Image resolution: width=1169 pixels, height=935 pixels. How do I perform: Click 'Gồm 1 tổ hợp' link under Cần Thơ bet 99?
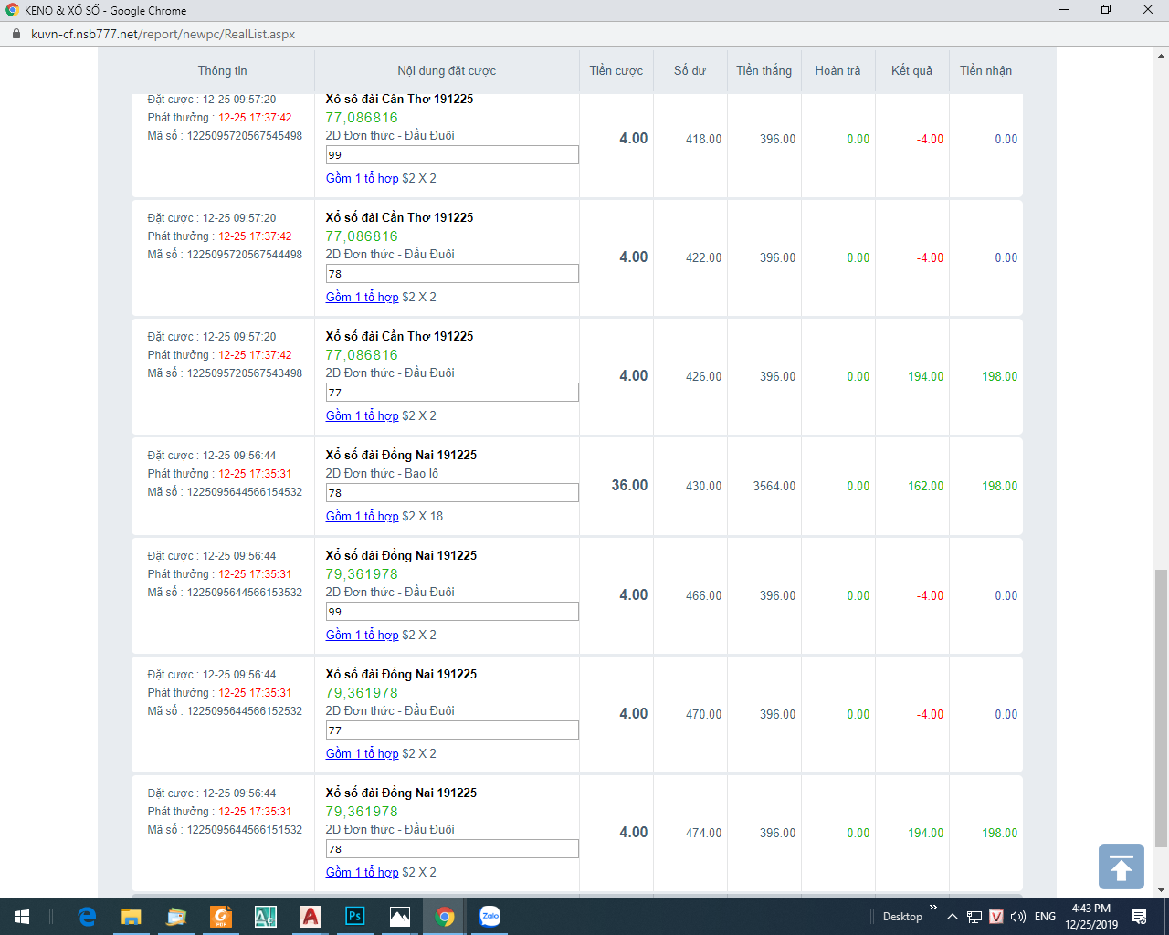coord(362,178)
